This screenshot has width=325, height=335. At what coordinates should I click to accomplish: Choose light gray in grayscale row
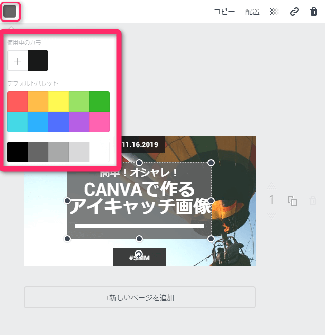(x=79, y=152)
